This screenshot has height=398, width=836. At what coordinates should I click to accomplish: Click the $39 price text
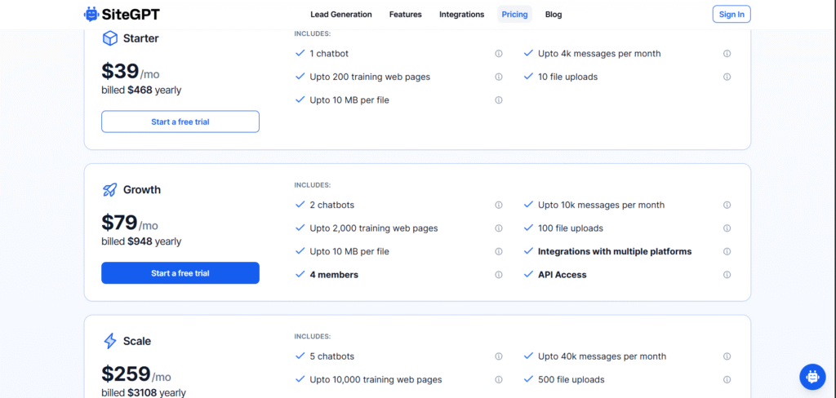pos(120,70)
